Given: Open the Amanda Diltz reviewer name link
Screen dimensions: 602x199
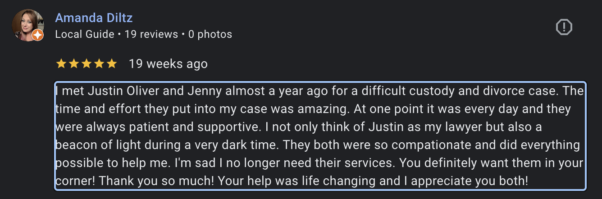Looking at the screenshot, I should (94, 18).
